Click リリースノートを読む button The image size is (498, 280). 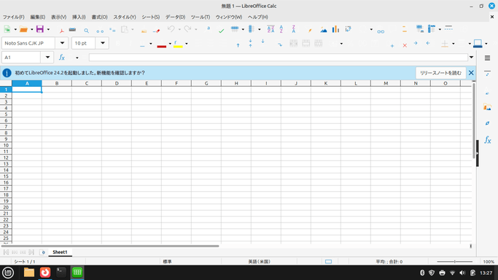(440, 73)
